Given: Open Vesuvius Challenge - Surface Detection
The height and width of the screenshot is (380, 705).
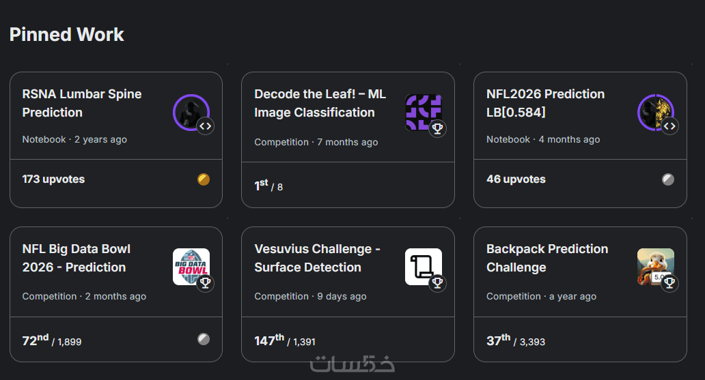Looking at the screenshot, I should 317,258.
